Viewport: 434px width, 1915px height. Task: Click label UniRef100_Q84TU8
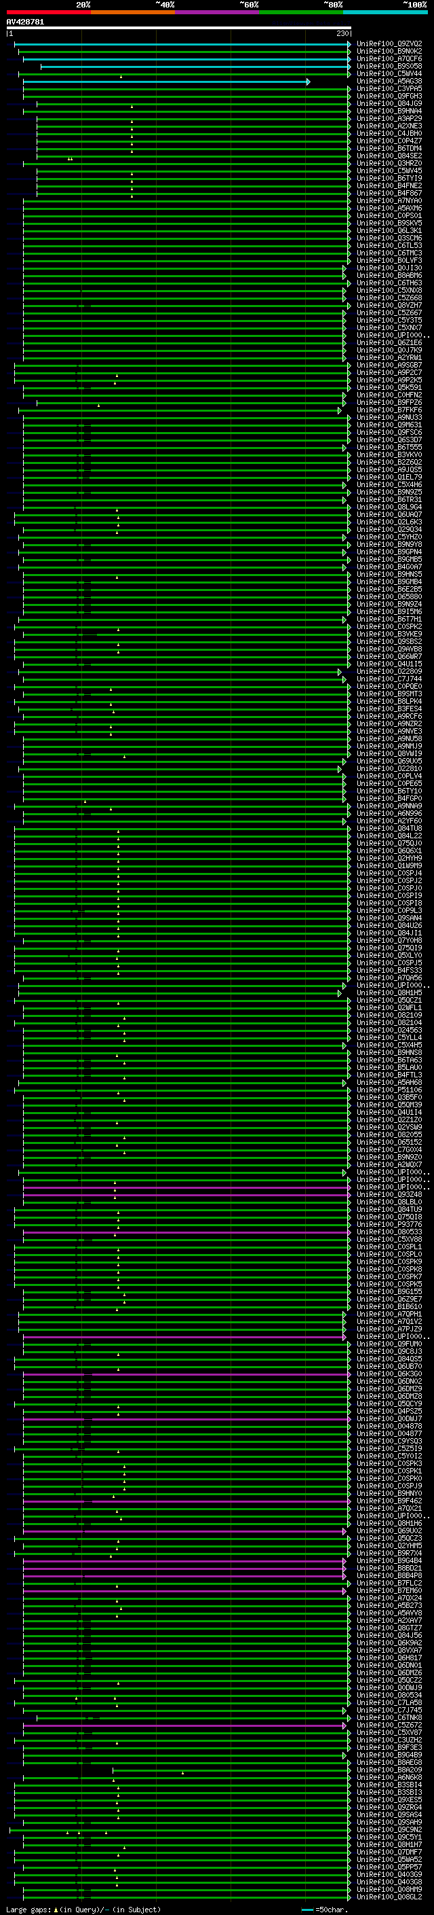point(389,829)
